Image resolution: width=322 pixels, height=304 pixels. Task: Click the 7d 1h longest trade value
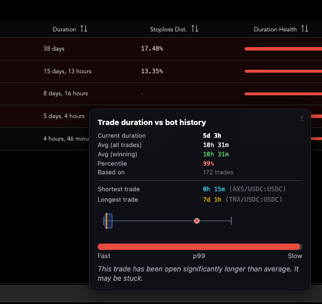(212, 199)
